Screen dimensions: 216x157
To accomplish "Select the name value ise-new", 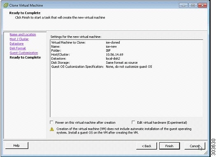I will pos(111,46).
